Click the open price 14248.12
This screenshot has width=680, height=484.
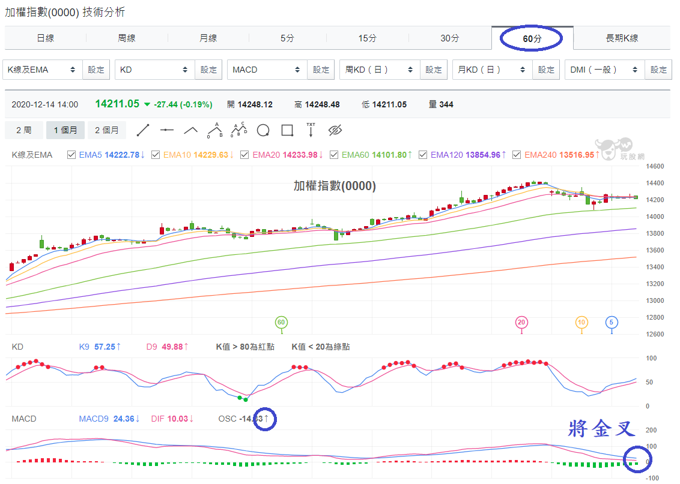pyautogui.click(x=255, y=104)
